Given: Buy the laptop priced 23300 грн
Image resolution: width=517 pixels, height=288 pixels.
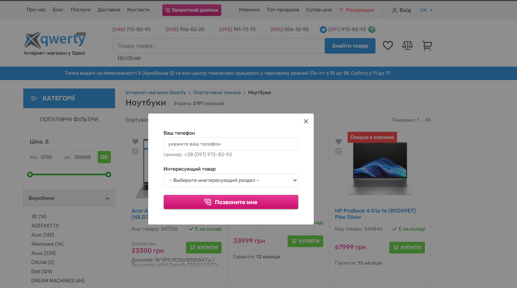Looking at the screenshot, I should (204, 248).
